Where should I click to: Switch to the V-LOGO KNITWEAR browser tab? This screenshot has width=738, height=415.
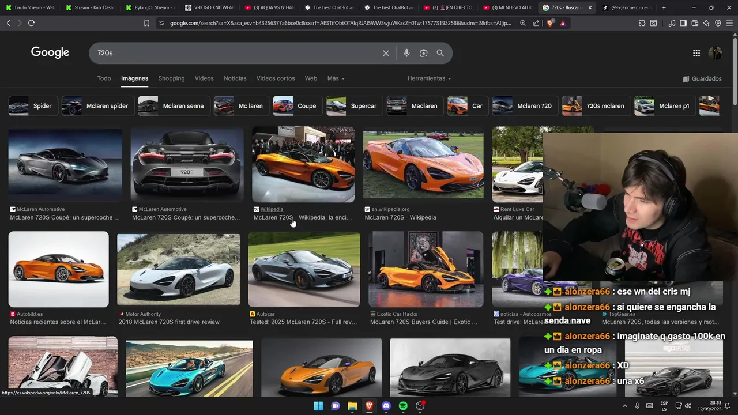click(x=210, y=7)
